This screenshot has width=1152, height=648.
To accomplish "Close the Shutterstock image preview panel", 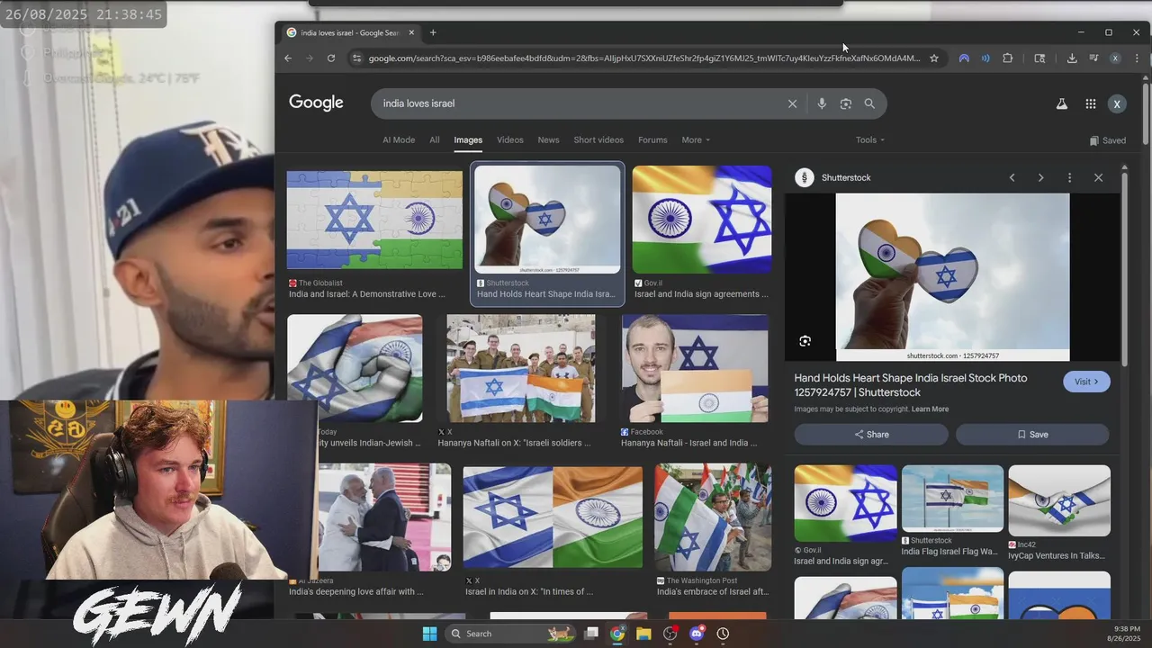I will [1098, 177].
